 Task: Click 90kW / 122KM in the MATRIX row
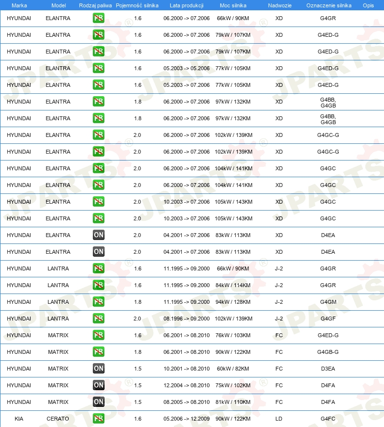pos(233,352)
